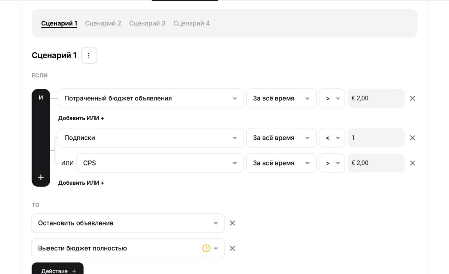Delete the Подписки condition row
449x274 pixels.
[x=412, y=138]
